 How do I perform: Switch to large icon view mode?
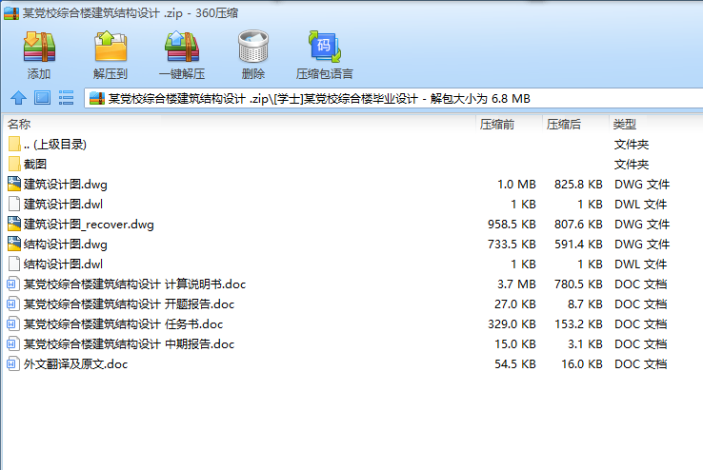[42, 98]
